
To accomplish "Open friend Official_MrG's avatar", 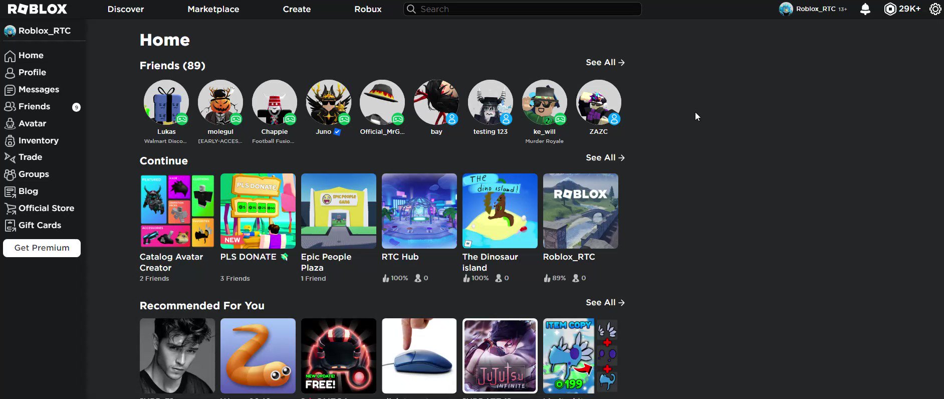I will 382,102.
